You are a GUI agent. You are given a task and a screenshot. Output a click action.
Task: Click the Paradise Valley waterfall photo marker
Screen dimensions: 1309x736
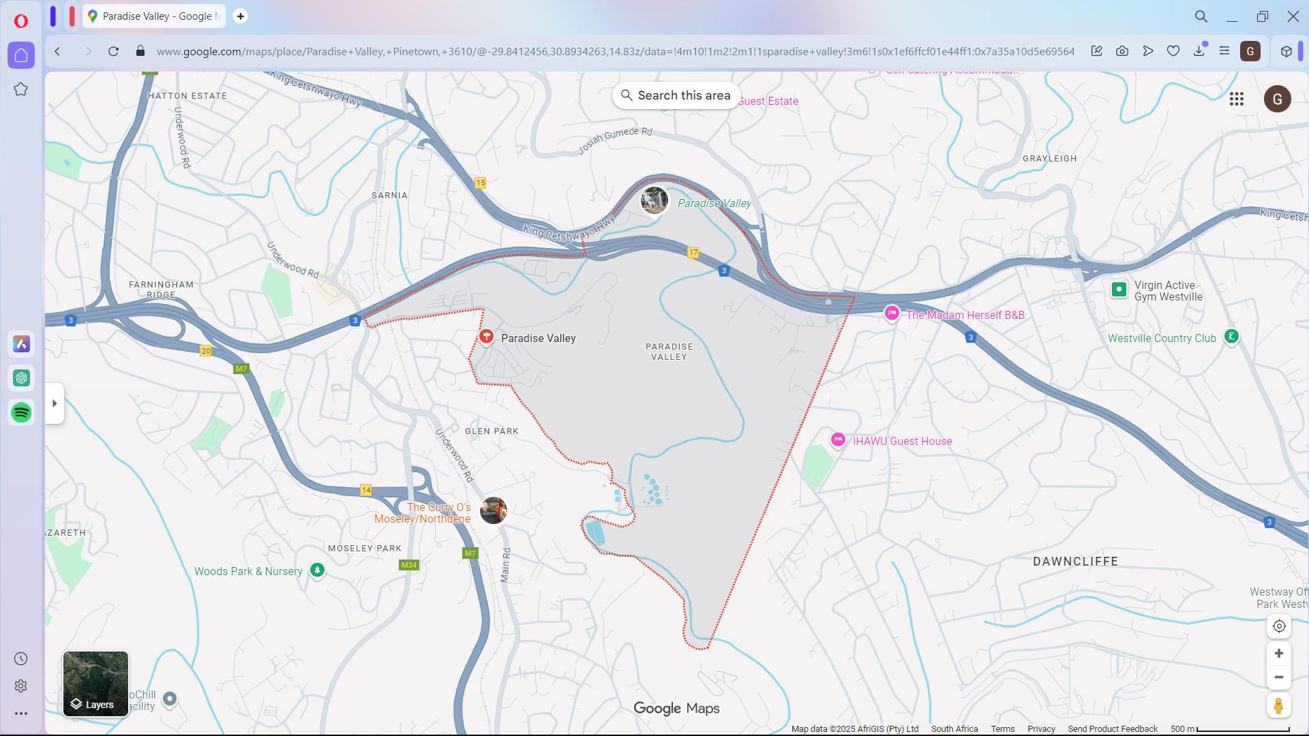[x=654, y=200]
